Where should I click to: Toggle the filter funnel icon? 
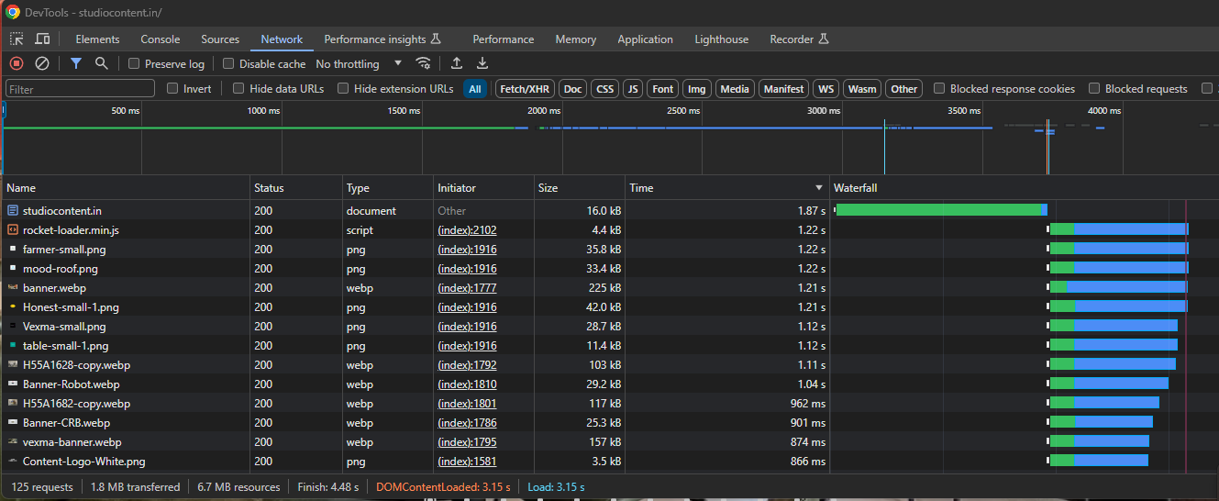click(x=76, y=63)
